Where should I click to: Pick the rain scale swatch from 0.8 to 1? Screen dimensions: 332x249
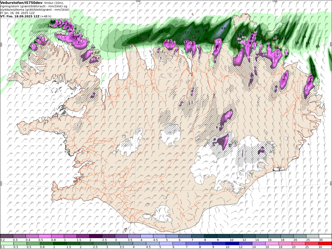(46, 243)
